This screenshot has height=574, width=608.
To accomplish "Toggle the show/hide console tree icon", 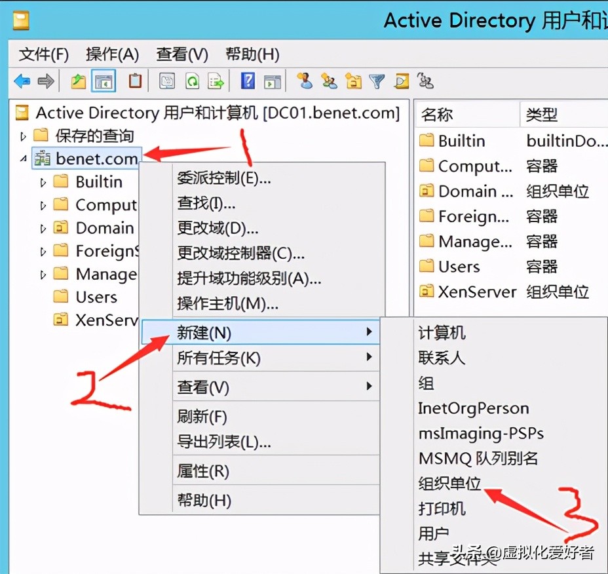I will tap(104, 81).
